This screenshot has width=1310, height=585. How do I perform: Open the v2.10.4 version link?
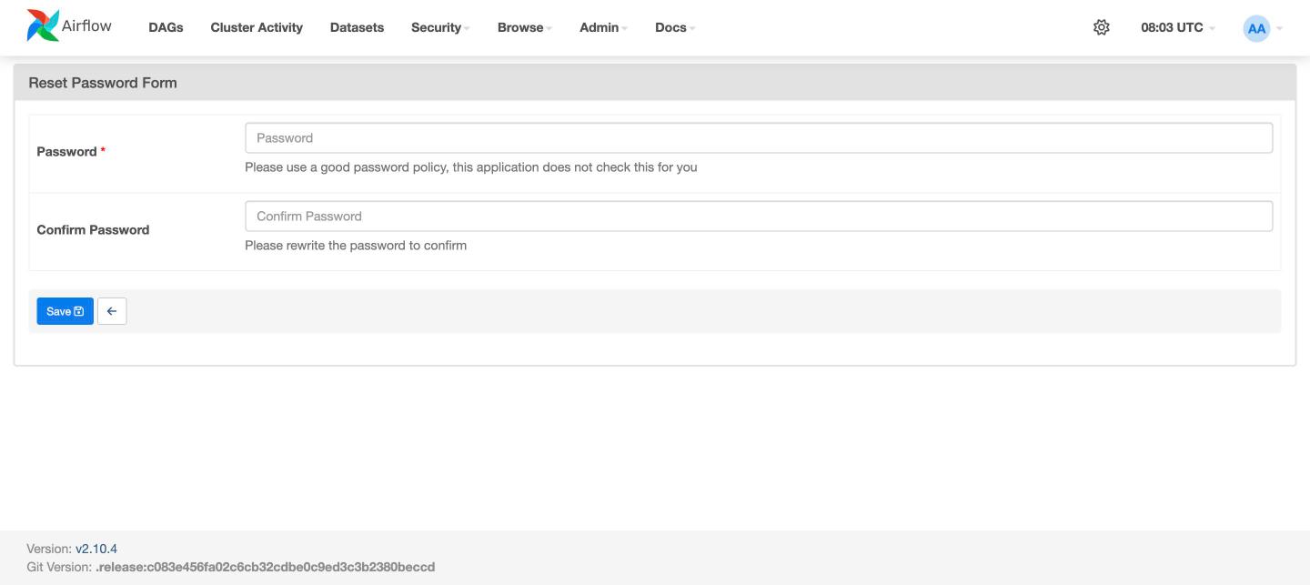pyautogui.click(x=96, y=549)
